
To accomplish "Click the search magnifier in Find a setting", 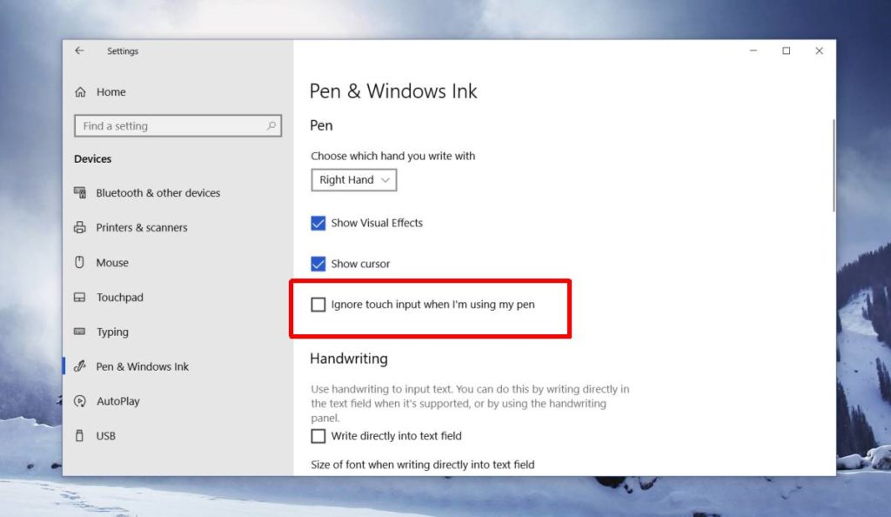I will tap(274, 125).
